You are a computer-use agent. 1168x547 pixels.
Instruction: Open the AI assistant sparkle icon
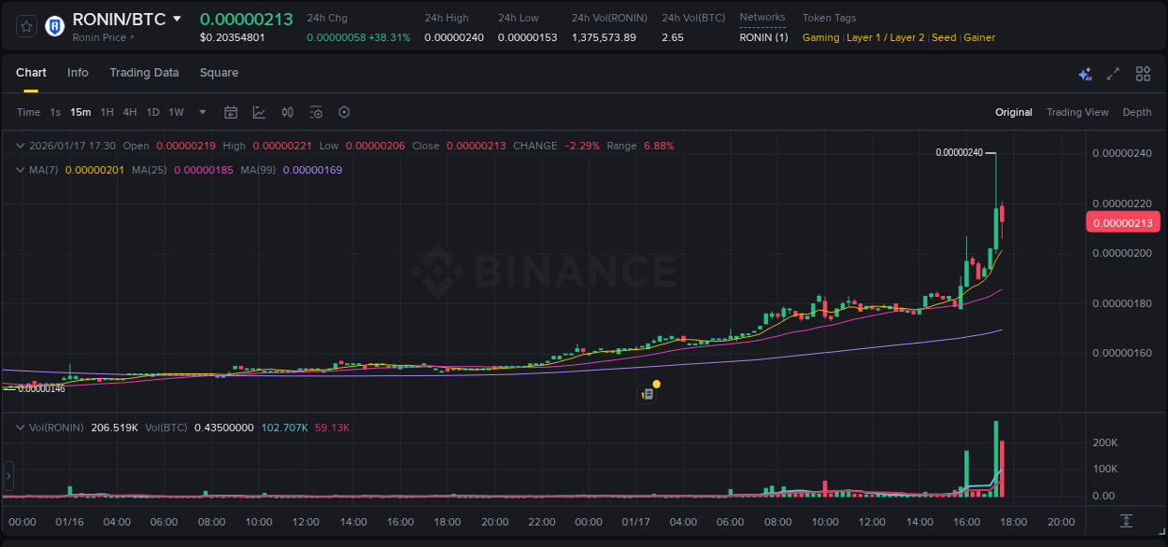[x=1085, y=74]
